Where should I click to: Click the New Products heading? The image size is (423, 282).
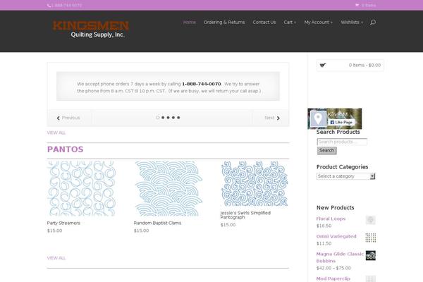[335, 208]
